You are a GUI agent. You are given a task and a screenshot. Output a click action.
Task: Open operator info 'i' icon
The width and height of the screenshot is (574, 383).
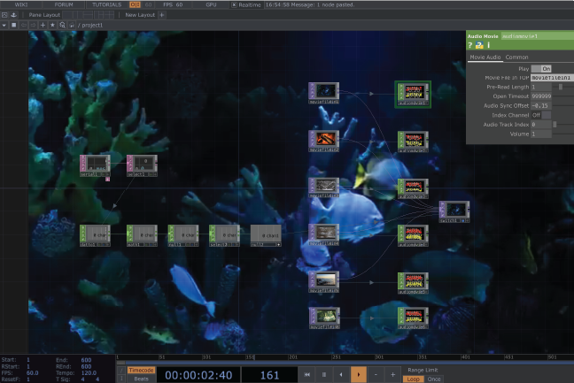(488, 45)
